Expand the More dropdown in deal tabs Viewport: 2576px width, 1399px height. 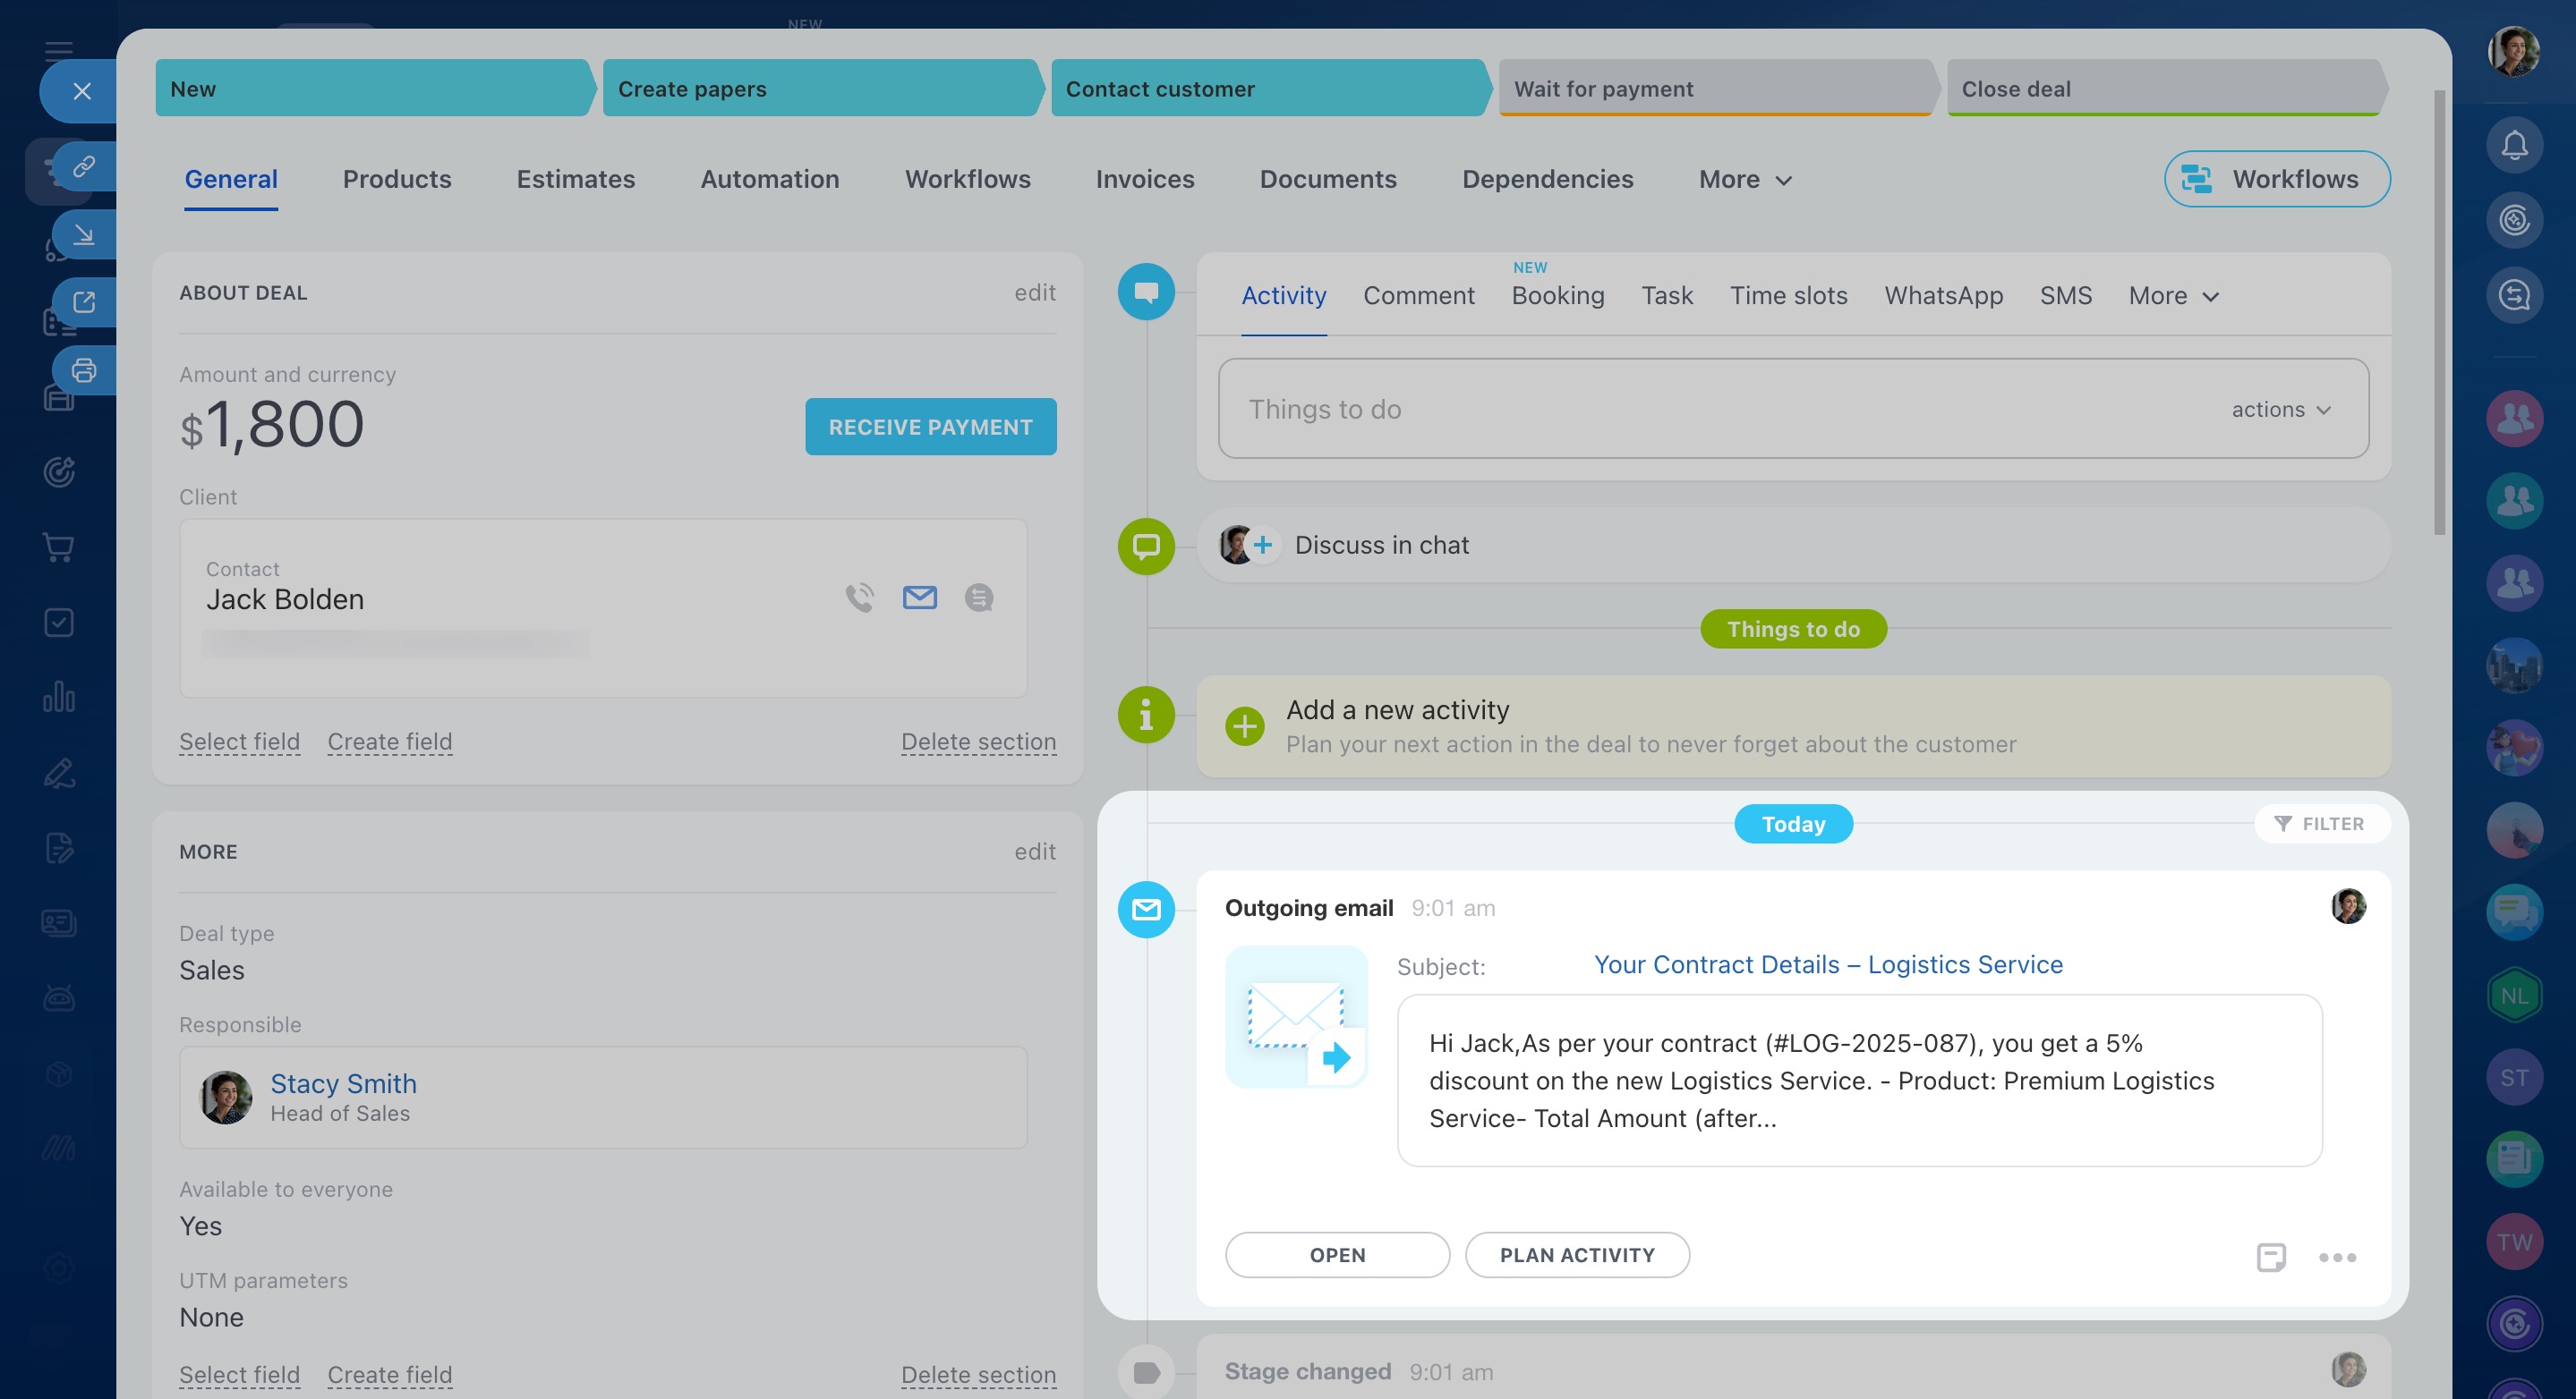coord(1745,180)
